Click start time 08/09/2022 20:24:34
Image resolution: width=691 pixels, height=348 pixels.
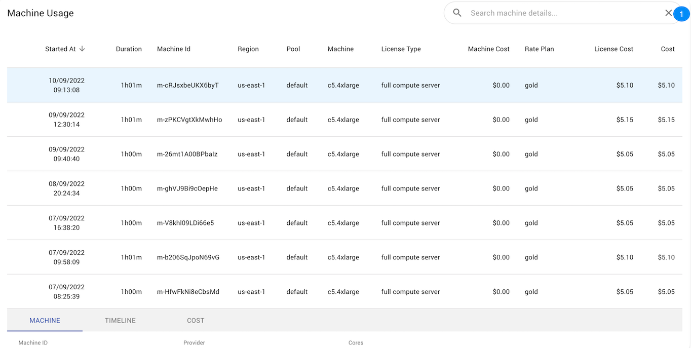point(67,189)
